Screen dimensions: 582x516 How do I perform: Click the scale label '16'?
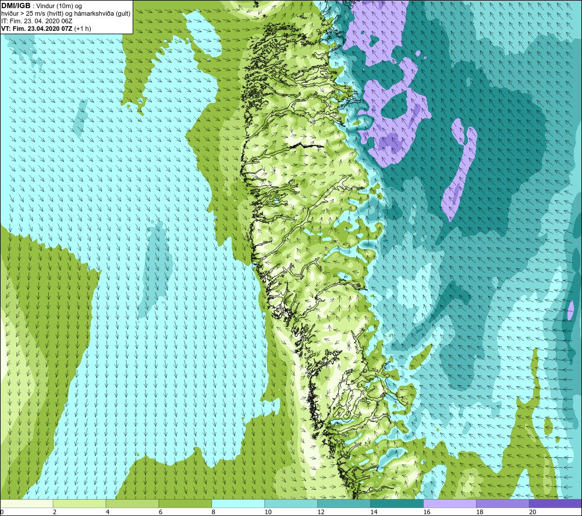pyautogui.click(x=427, y=512)
